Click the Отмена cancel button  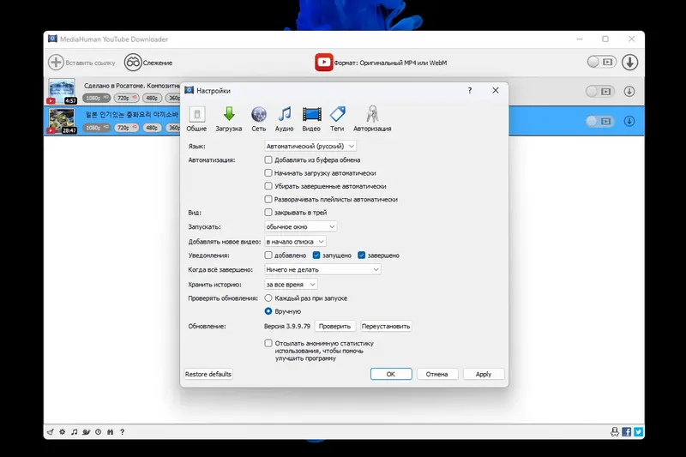[437, 374]
